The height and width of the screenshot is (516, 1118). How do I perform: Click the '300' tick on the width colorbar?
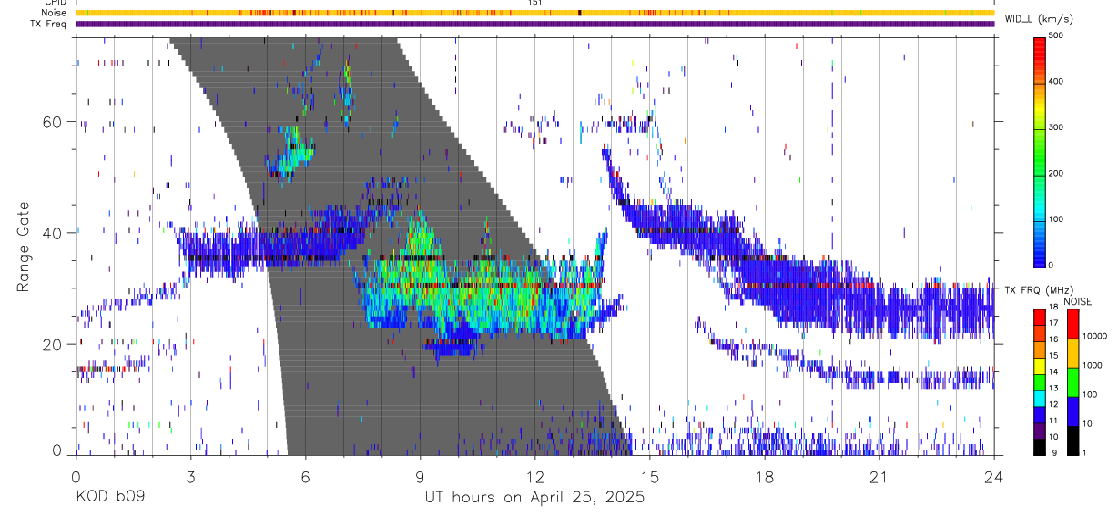(1056, 127)
